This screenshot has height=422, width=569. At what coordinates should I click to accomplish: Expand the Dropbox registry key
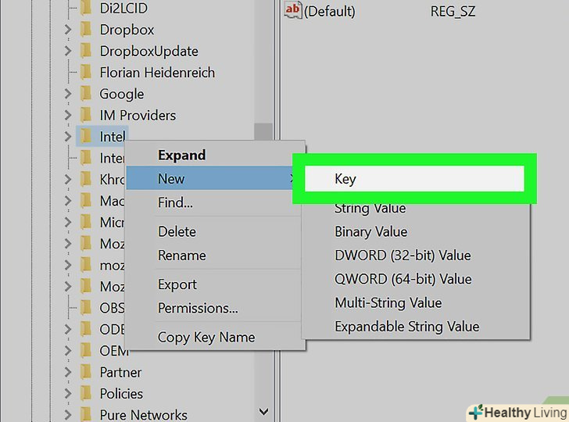[68, 30]
